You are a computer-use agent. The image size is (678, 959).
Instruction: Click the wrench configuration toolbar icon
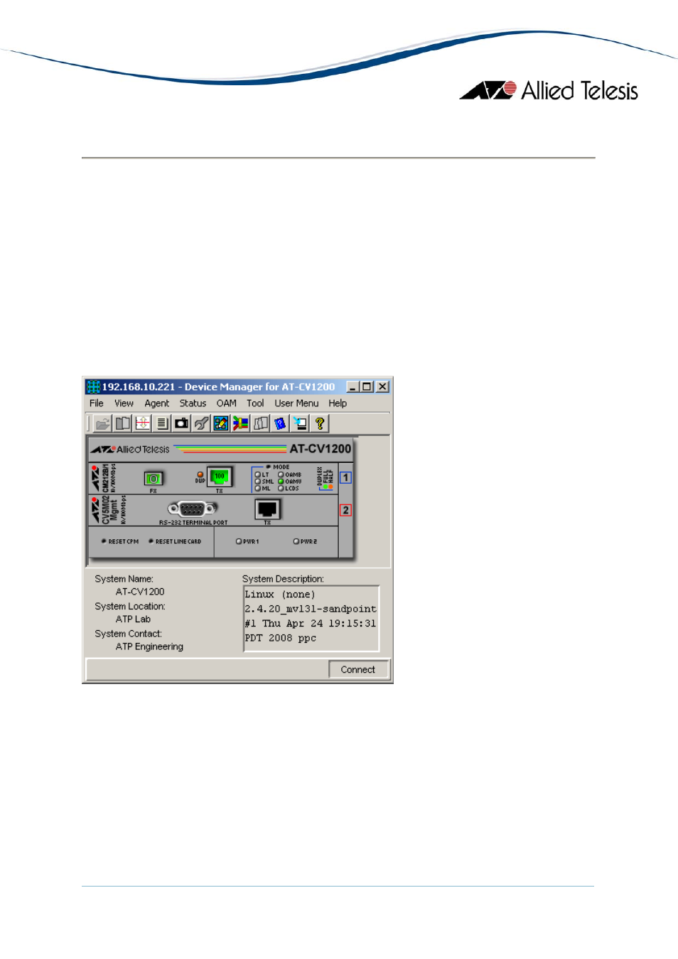202,424
